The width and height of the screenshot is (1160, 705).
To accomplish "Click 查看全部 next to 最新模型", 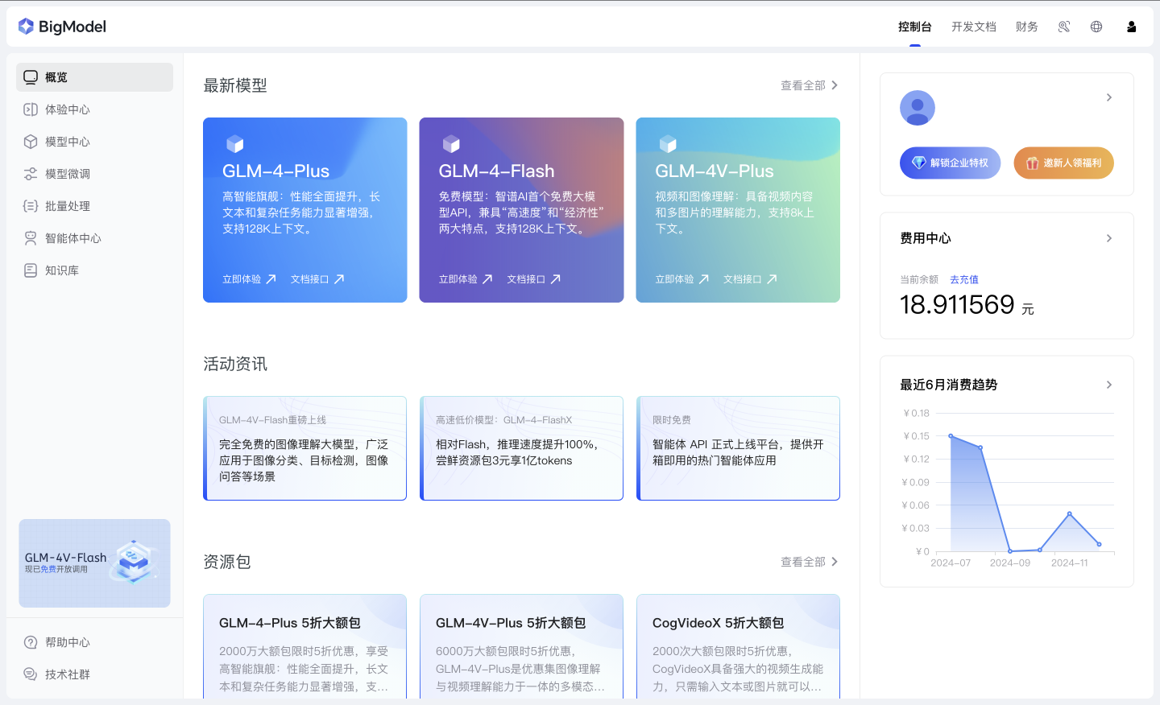I will click(810, 85).
